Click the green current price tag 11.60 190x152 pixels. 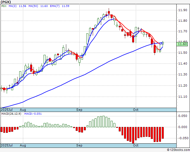[x=182, y=44]
